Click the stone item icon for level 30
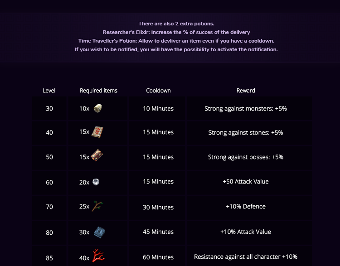Image resolution: width=340 pixels, height=266 pixels. [x=98, y=108]
